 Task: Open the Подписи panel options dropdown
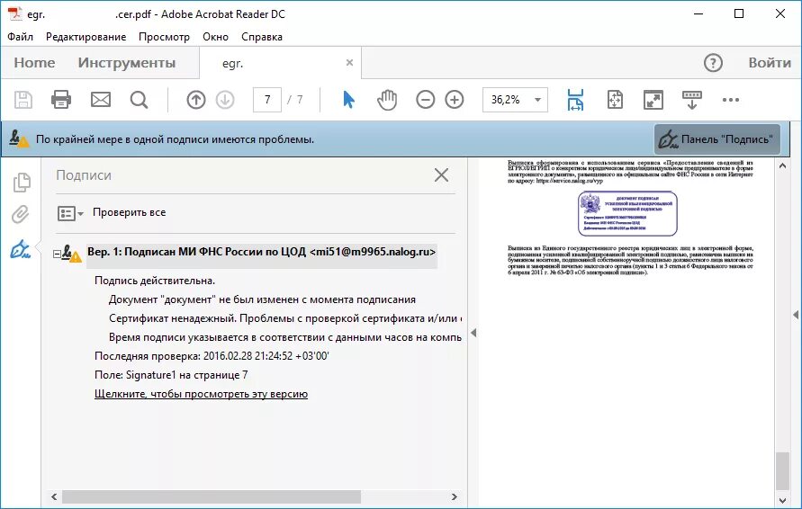pos(70,213)
